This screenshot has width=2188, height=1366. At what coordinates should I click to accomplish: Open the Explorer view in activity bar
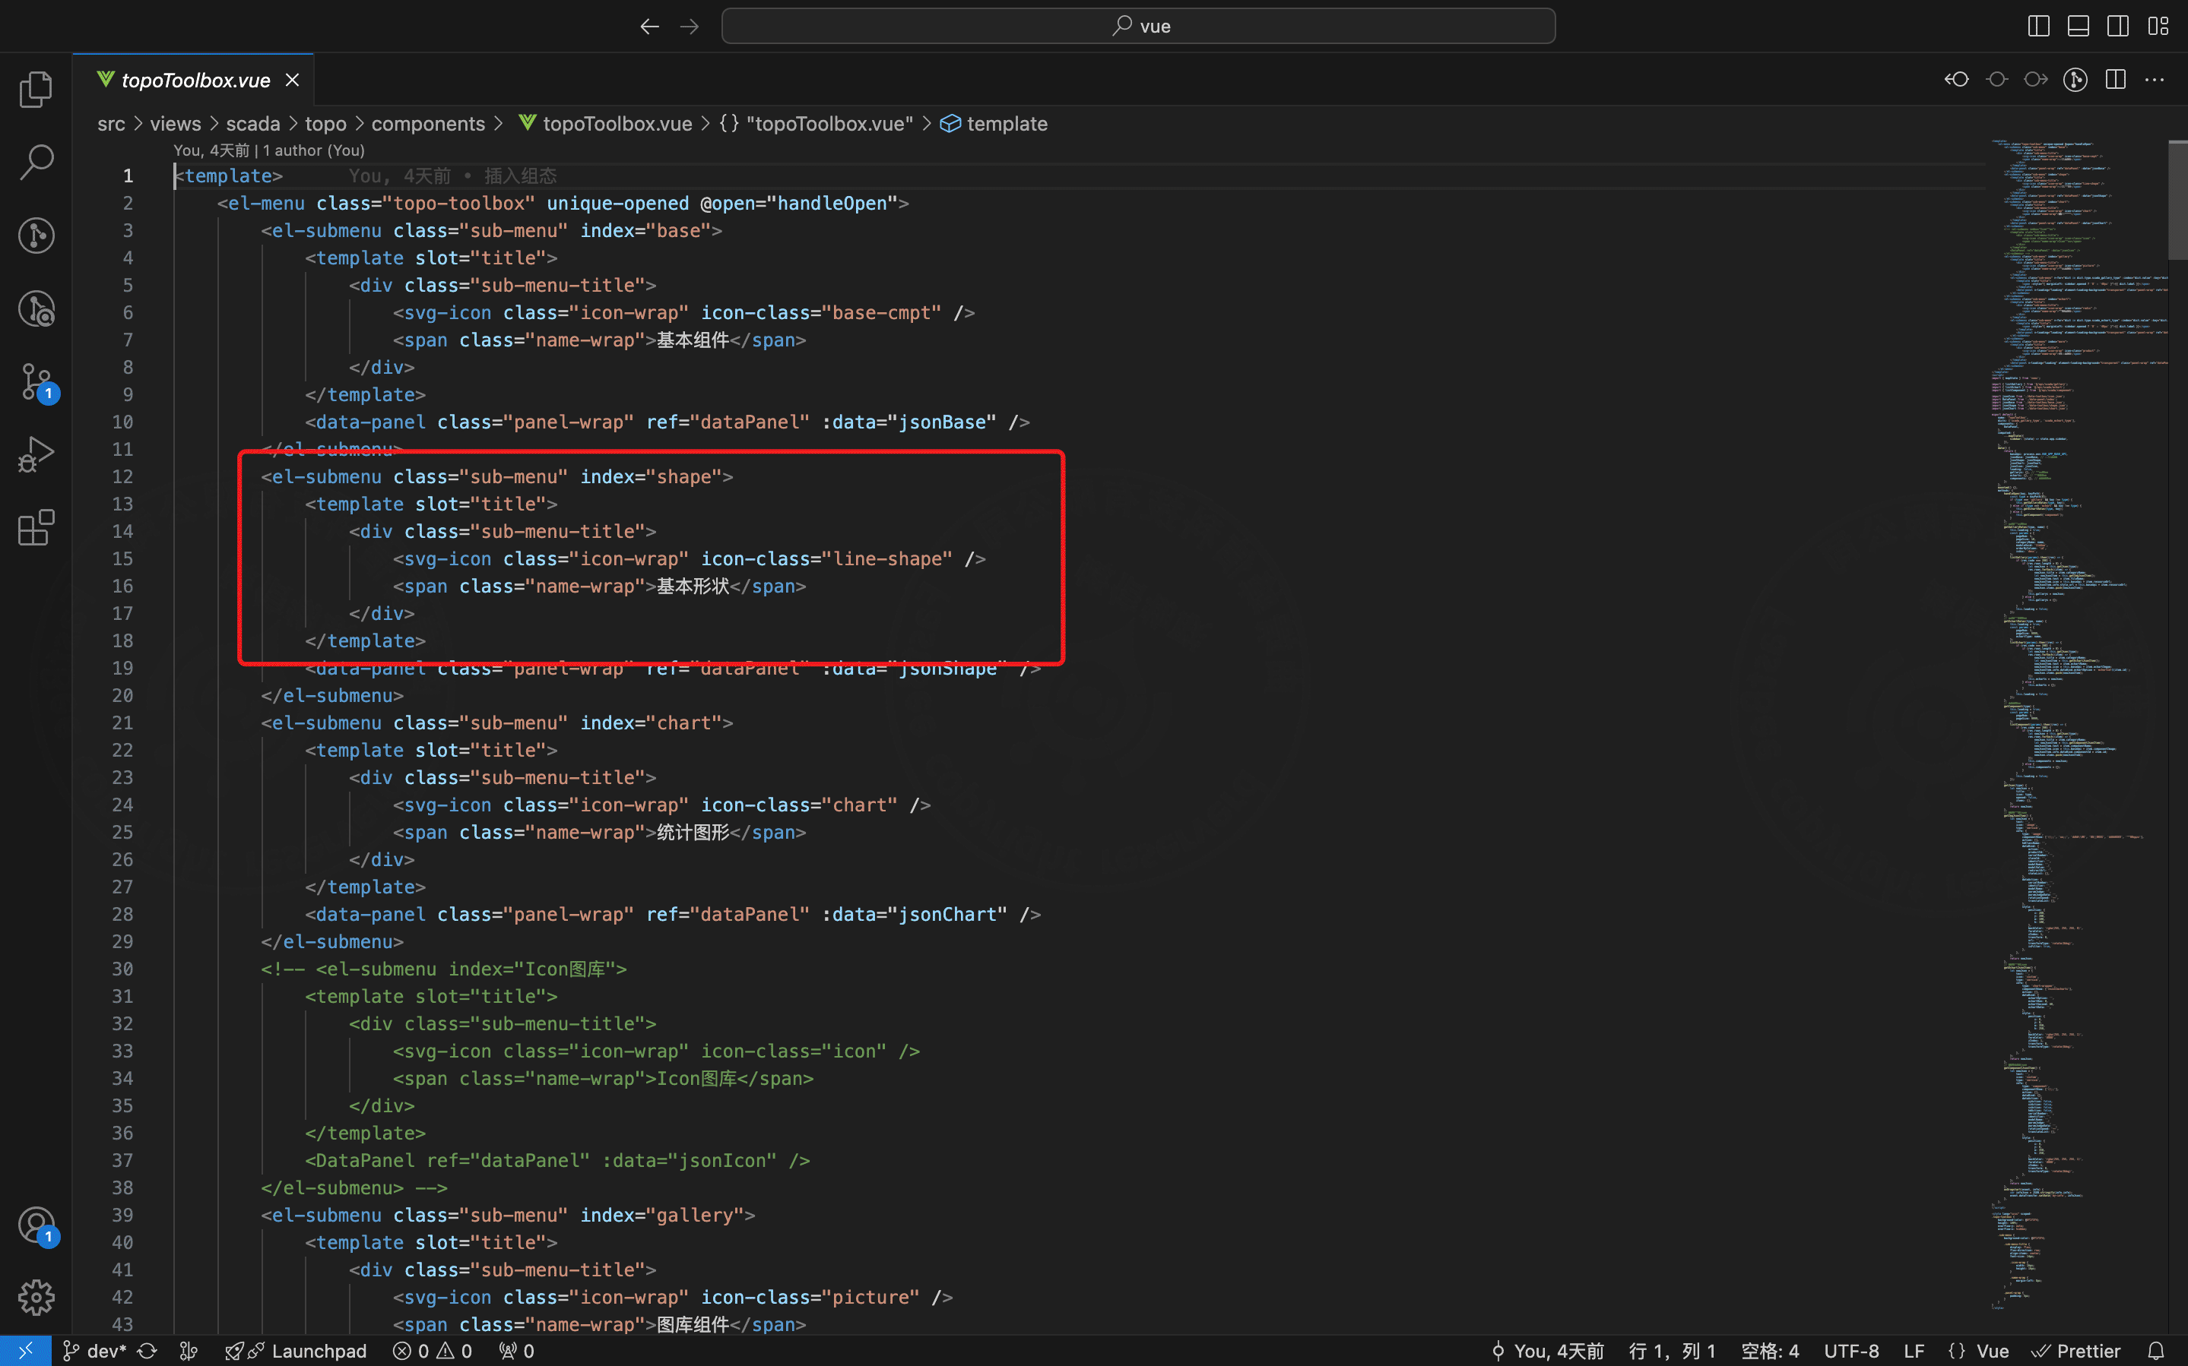pos(36,89)
